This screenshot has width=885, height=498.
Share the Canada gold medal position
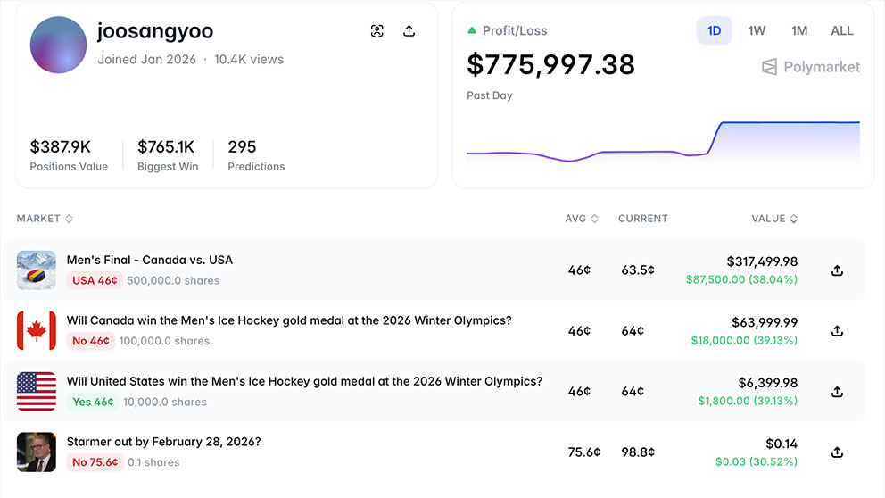[x=837, y=331]
